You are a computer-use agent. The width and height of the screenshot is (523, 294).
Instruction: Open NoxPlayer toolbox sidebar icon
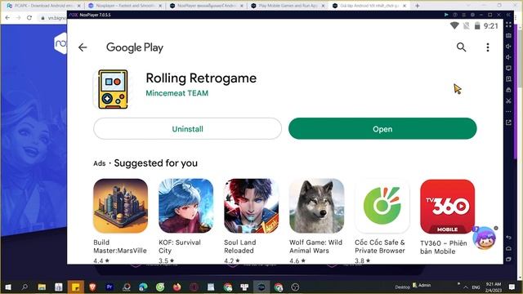click(x=508, y=90)
